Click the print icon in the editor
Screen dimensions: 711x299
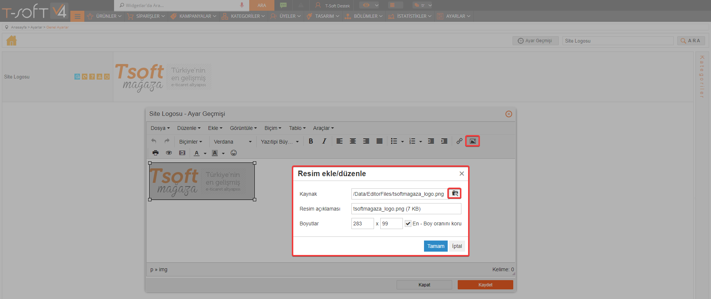point(156,153)
